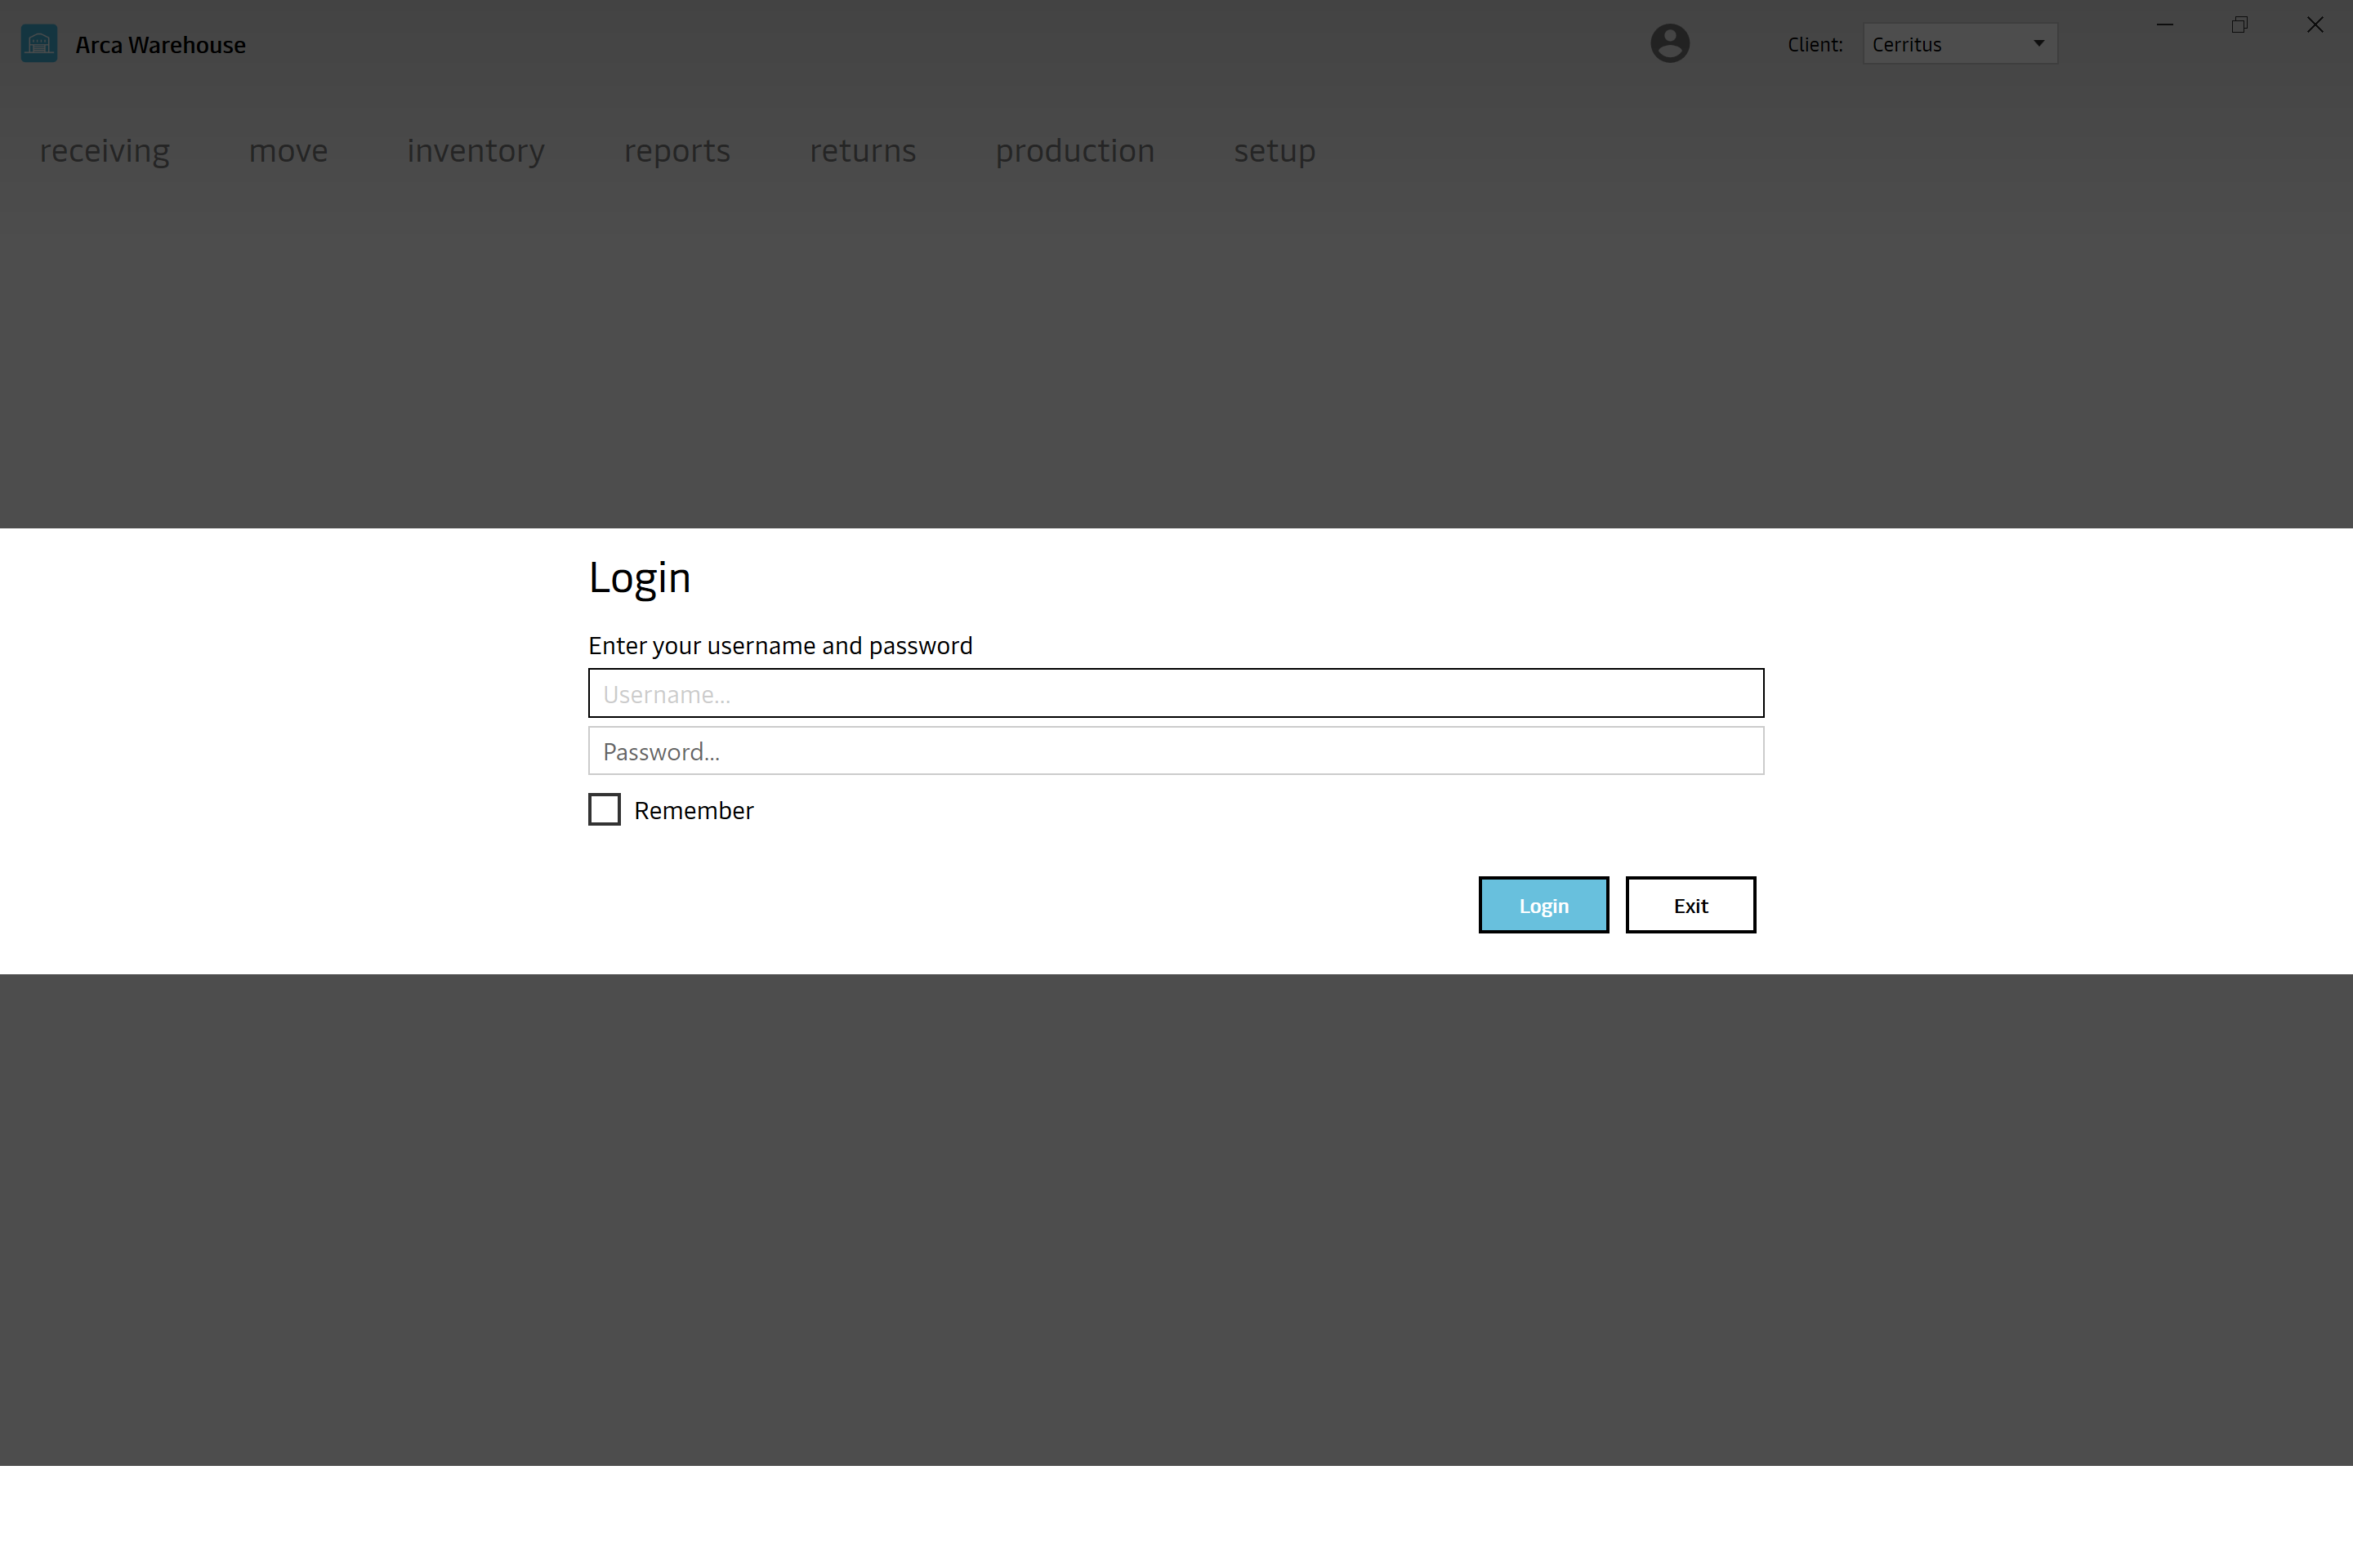Click the 'Client:' label
Screen dimensions: 2353x1568
[x=1815, y=45]
